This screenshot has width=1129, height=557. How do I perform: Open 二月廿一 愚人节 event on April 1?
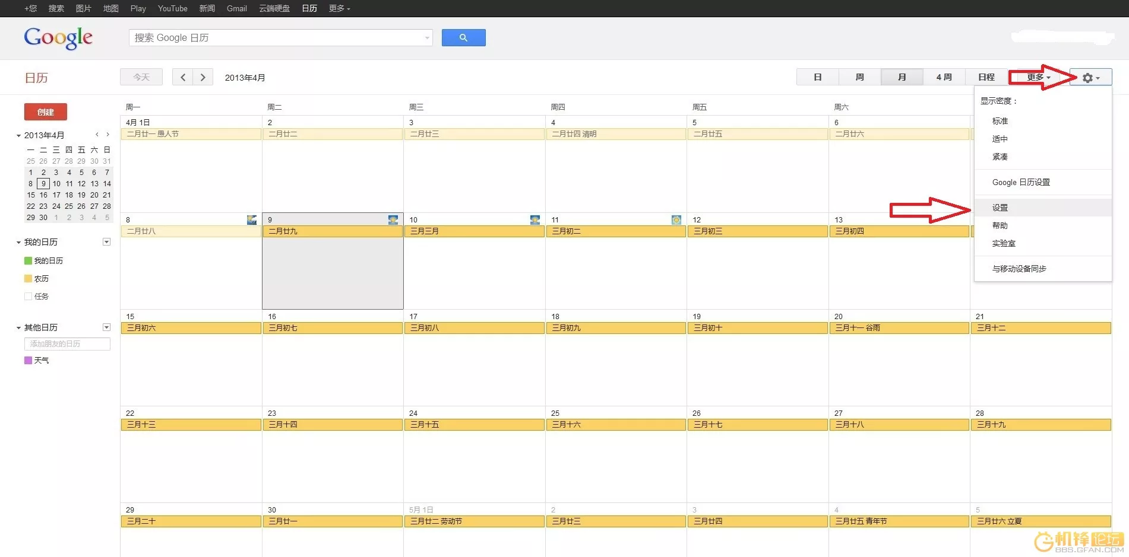click(191, 134)
